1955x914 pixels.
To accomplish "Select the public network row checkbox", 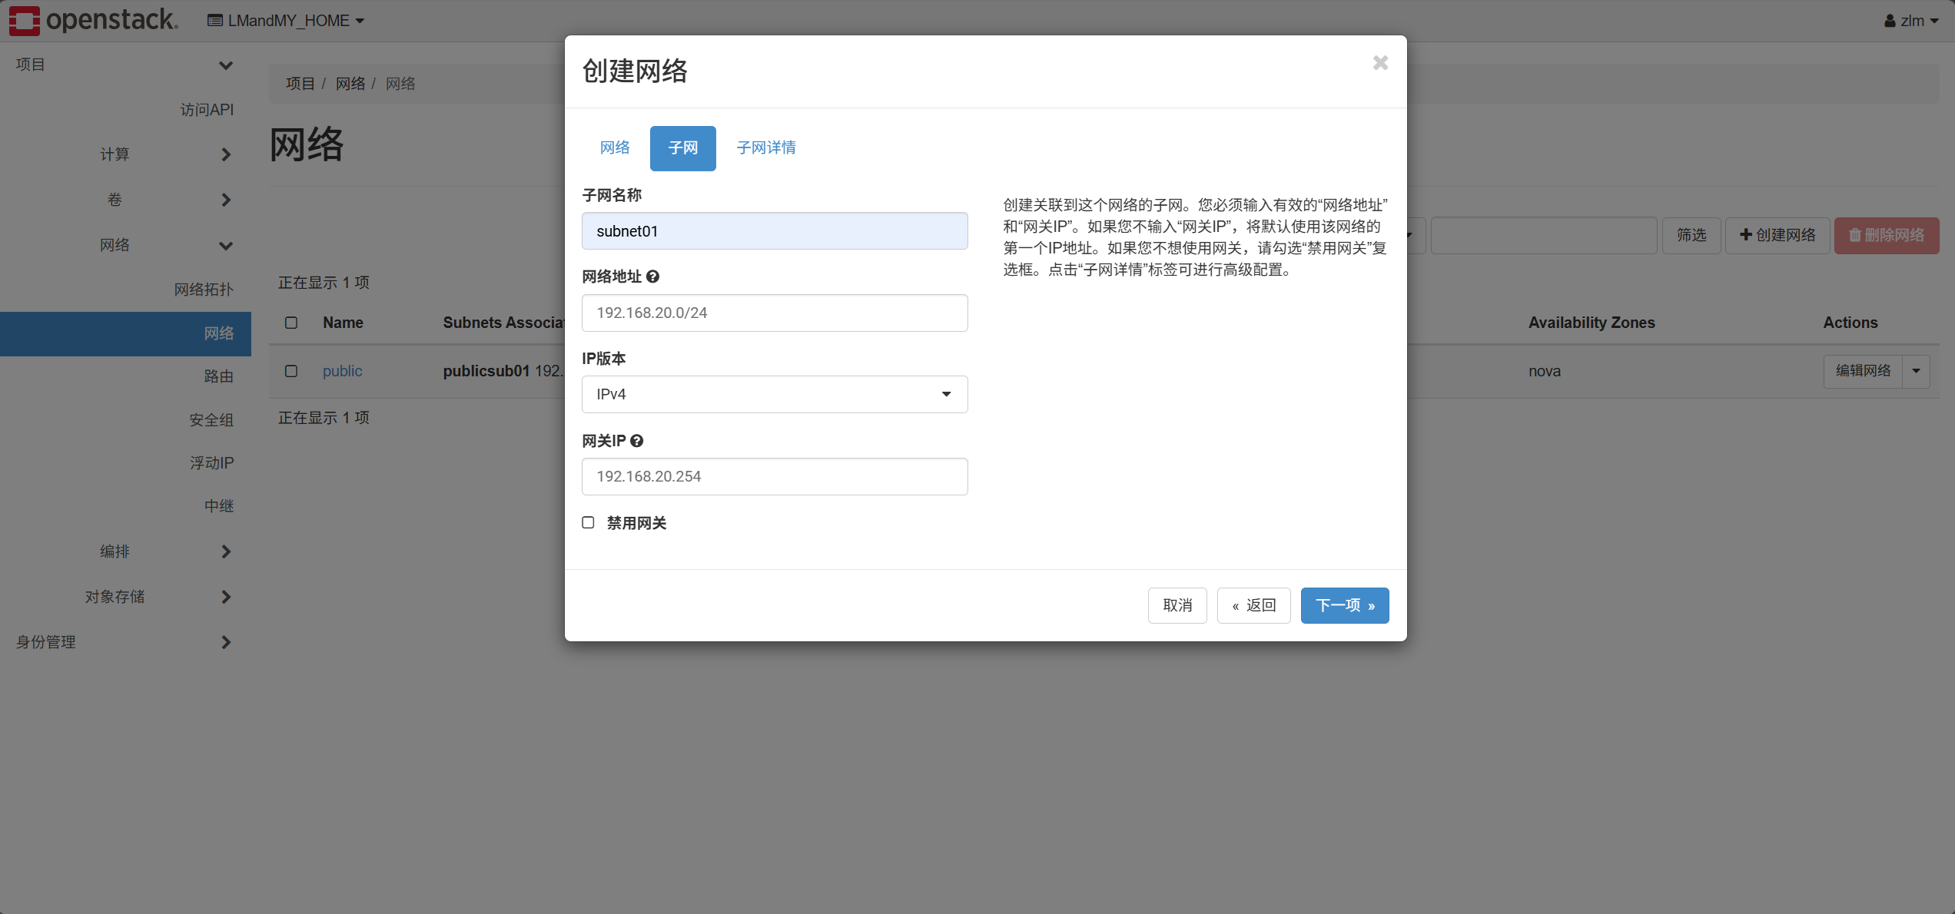I will [291, 371].
